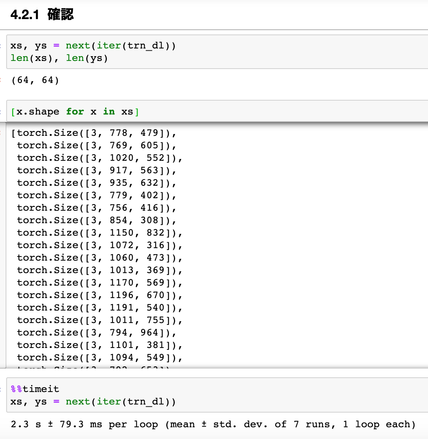This screenshot has height=439, width=428.
Task: Click the 4.2.1 確認 section heading
Action: (42, 15)
